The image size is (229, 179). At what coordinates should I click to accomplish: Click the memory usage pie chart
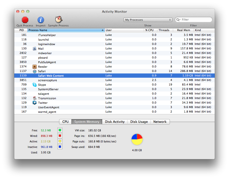pos(137,139)
